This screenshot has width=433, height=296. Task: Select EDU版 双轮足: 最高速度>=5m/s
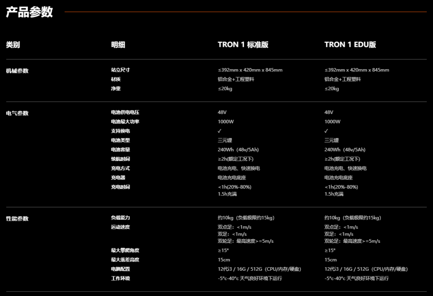[x=352, y=241]
